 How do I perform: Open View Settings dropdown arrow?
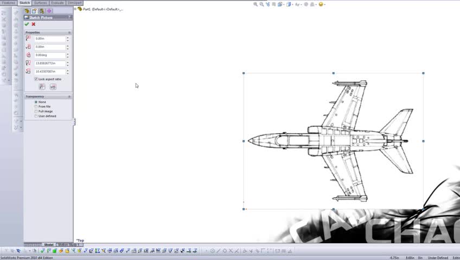point(324,5)
